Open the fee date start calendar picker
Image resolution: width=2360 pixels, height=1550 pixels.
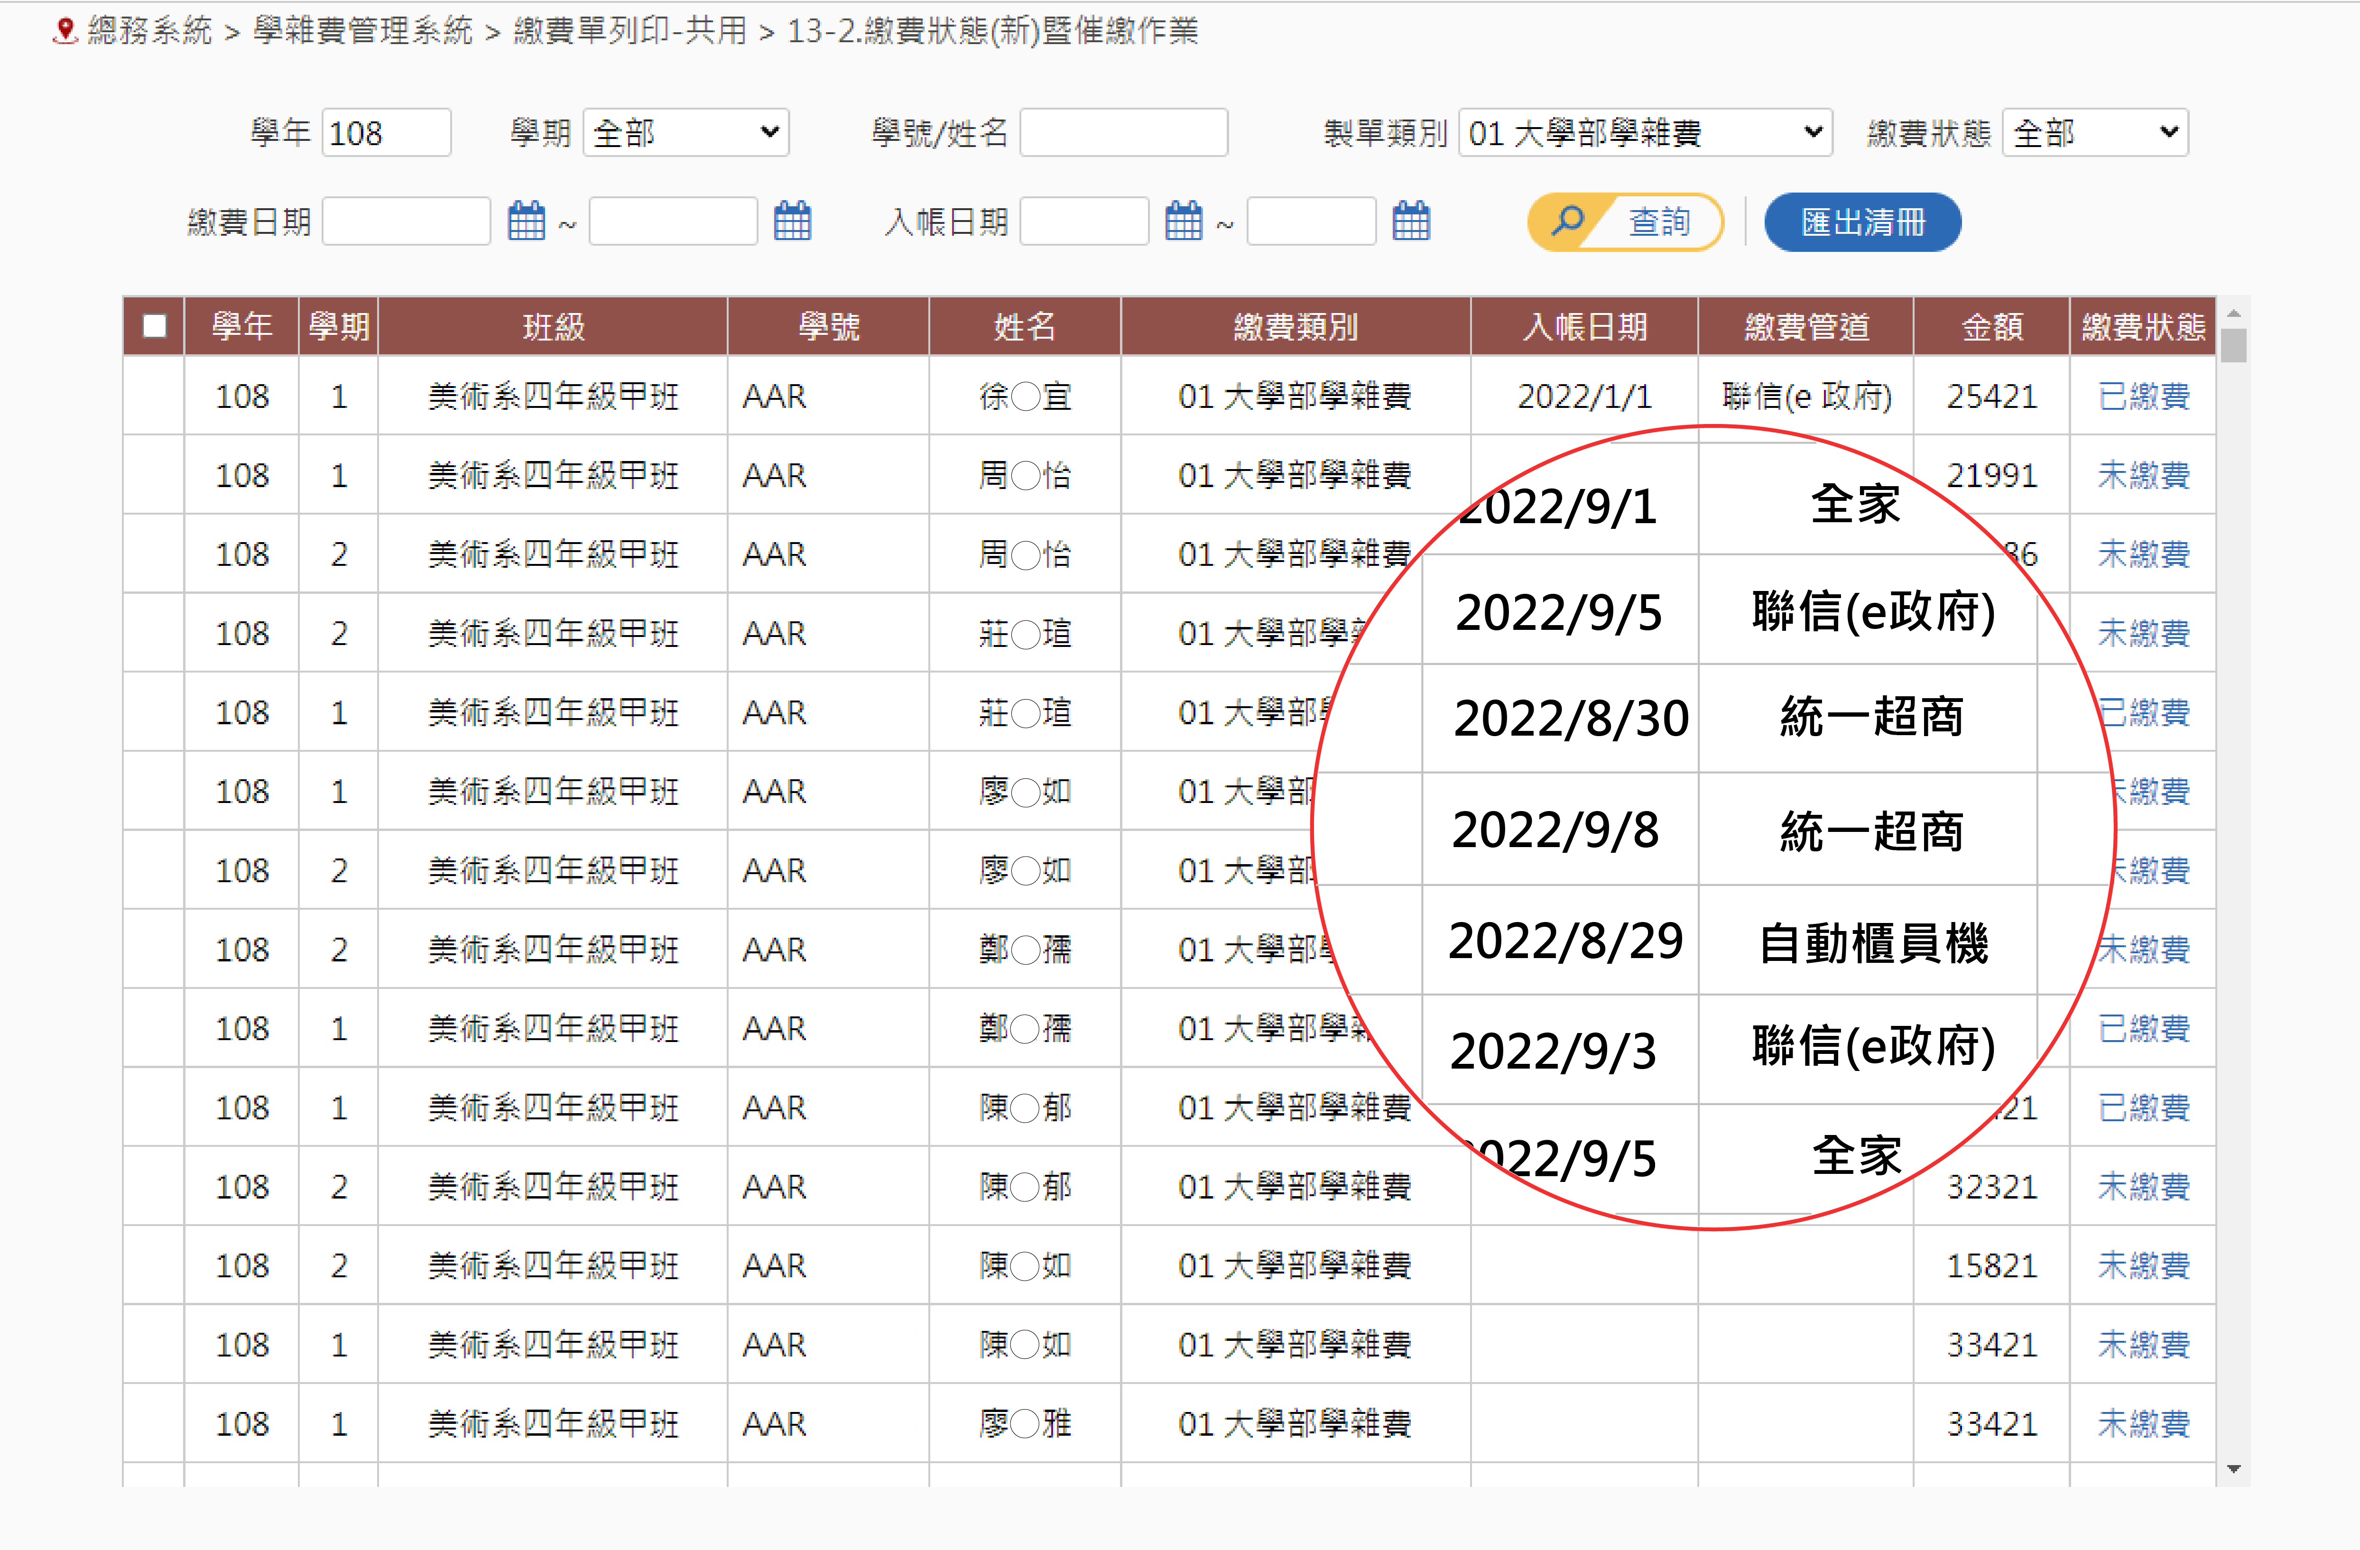[x=526, y=221]
